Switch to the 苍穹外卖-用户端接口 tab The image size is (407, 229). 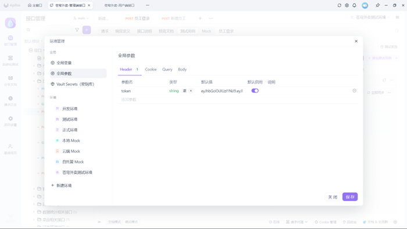pos(119,5)
